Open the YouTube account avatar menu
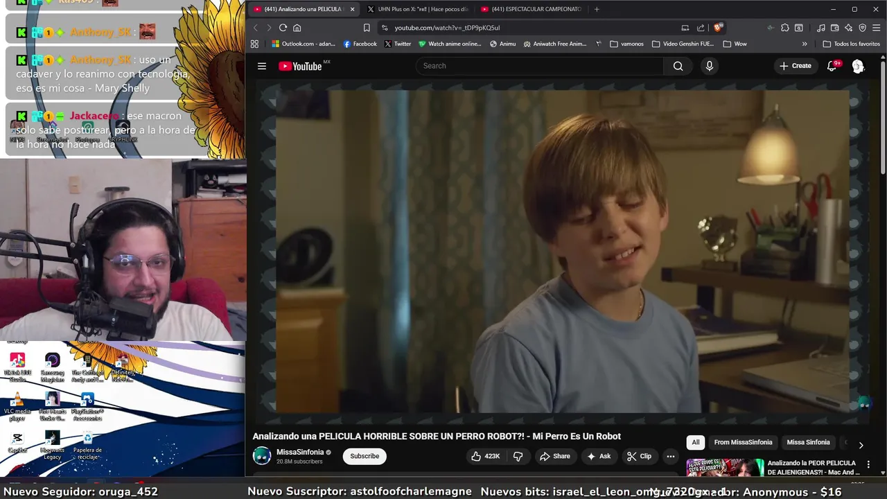 click(x=858, y=66)
